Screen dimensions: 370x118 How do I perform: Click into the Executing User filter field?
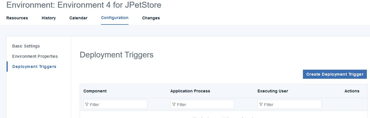[292, 105]
